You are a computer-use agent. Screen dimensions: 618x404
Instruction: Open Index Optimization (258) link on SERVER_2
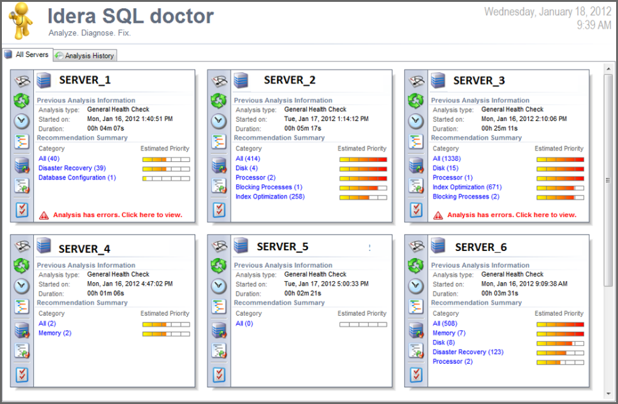270,196
